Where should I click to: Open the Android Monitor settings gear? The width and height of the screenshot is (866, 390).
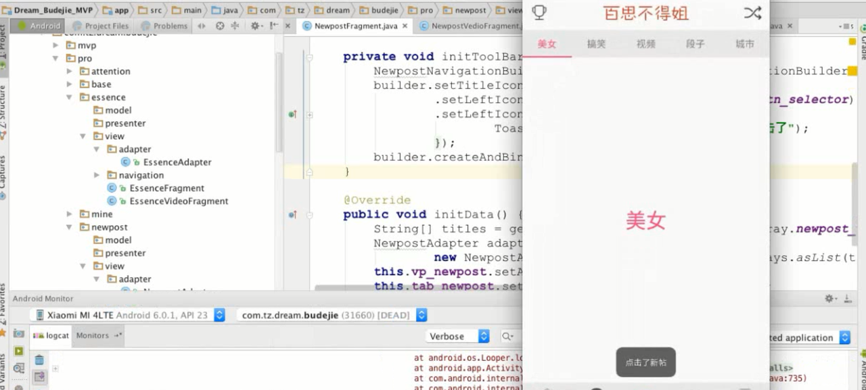point(829,298)
